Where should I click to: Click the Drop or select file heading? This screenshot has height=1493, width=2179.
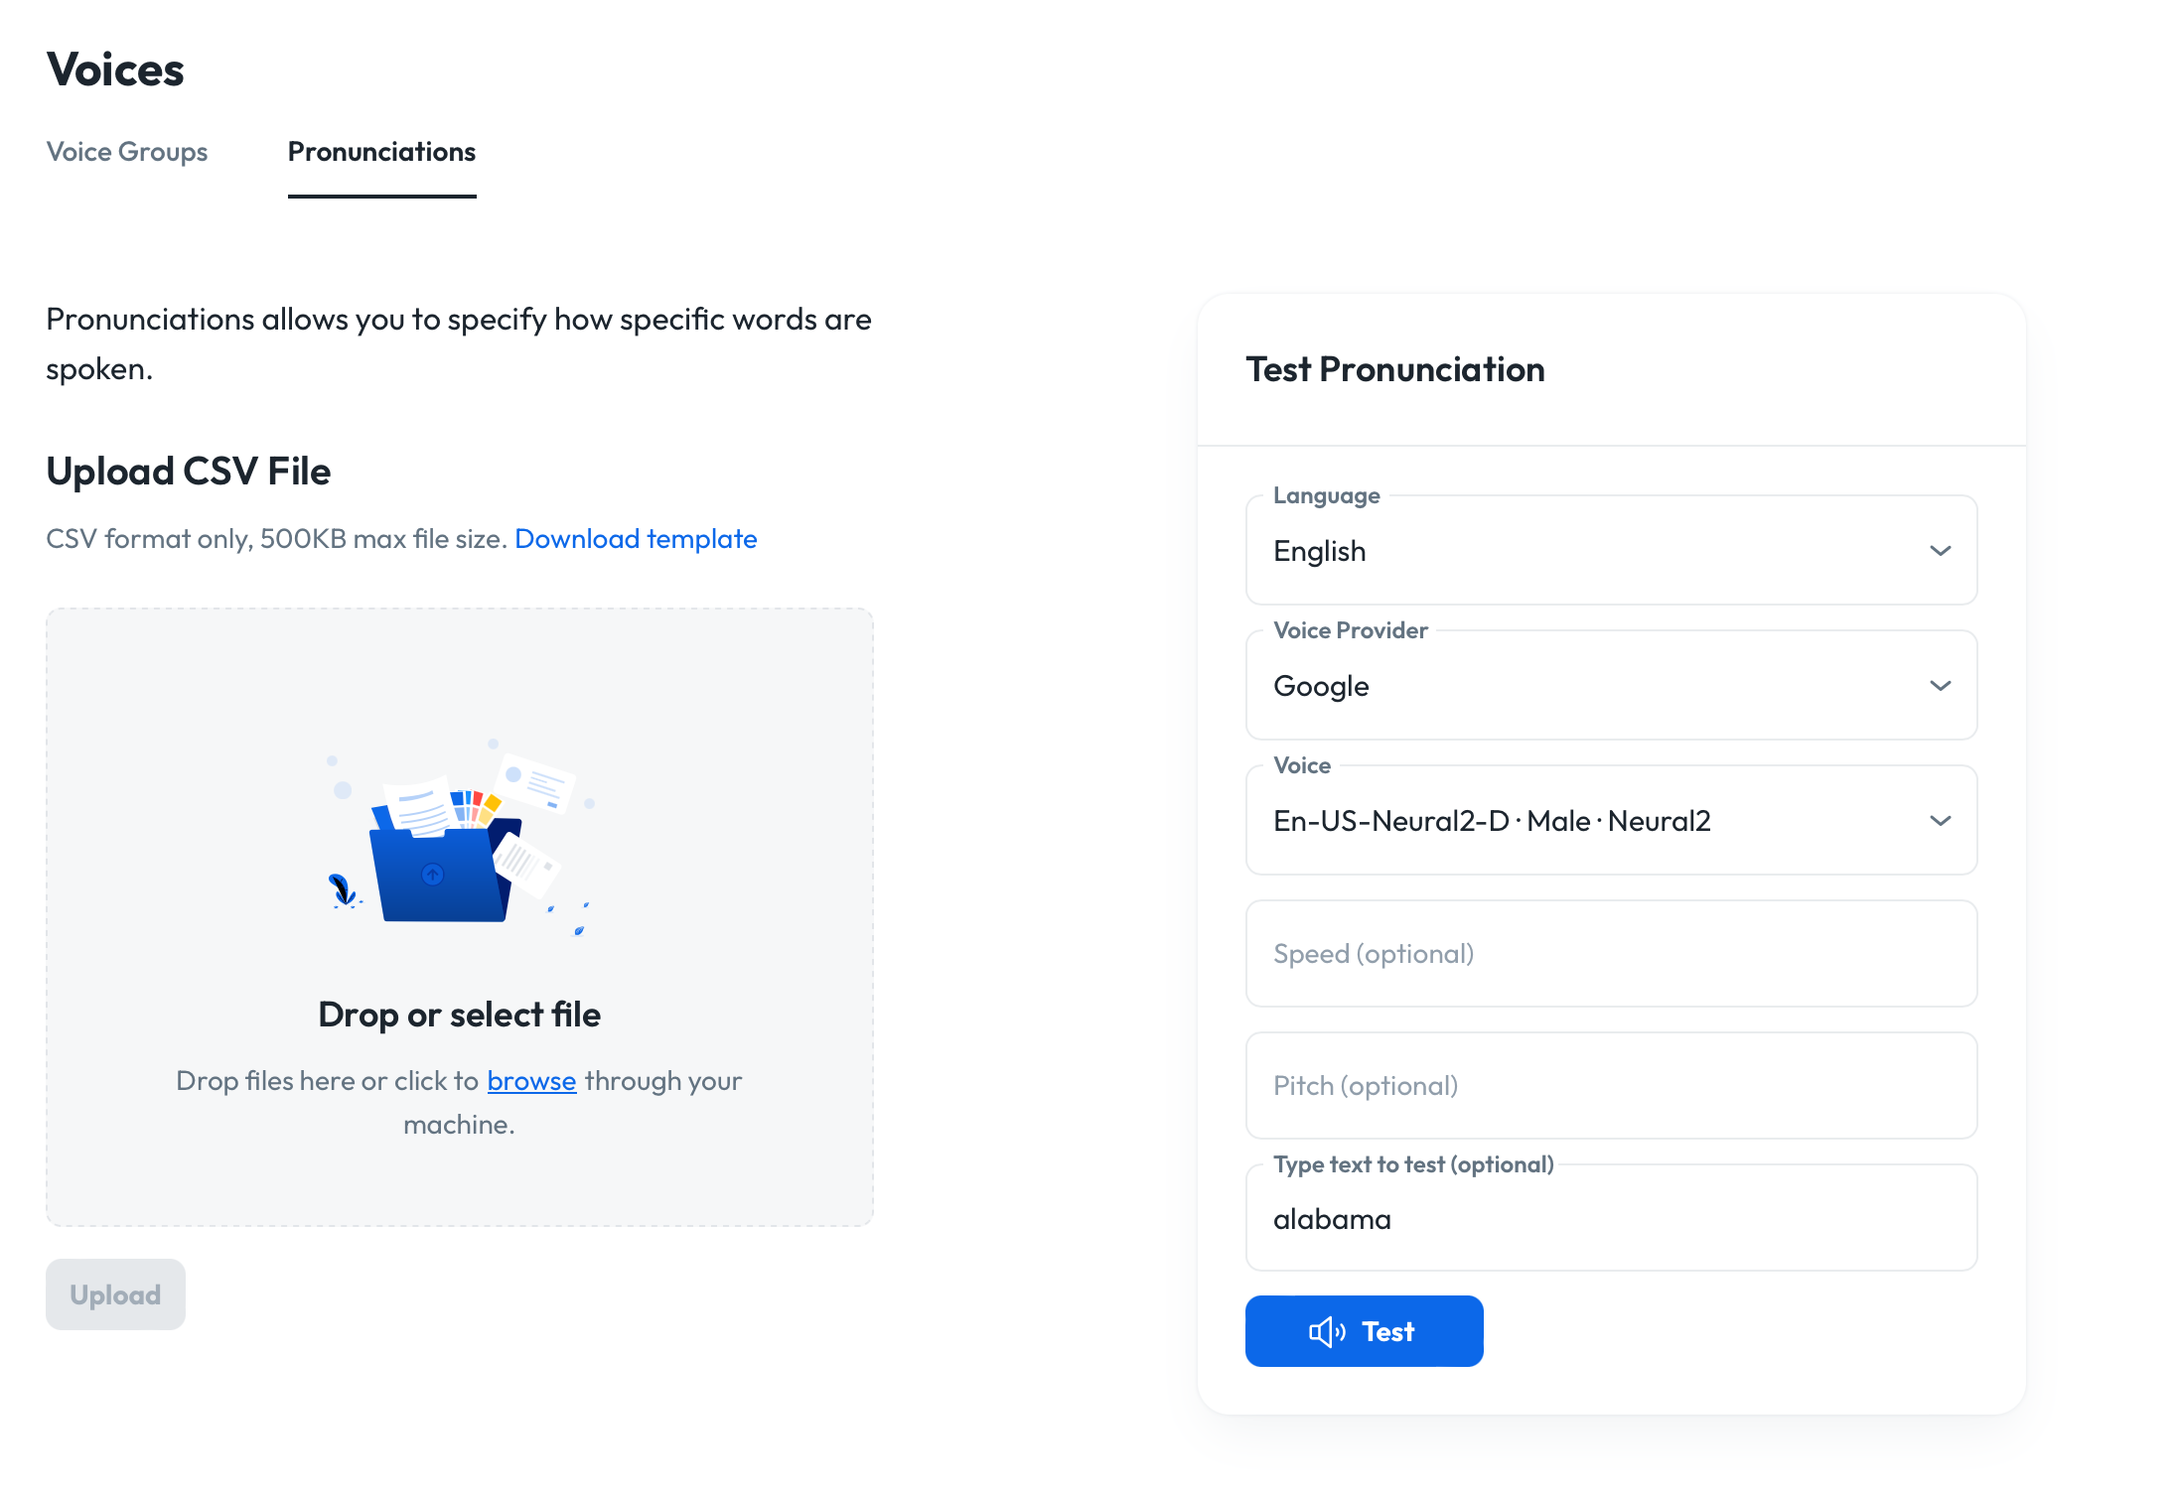pos(459,1015)
